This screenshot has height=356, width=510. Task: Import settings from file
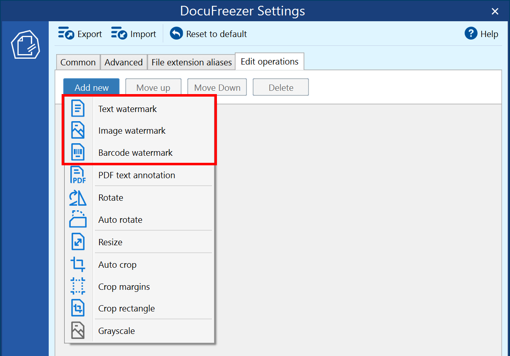tap(134, 34)
